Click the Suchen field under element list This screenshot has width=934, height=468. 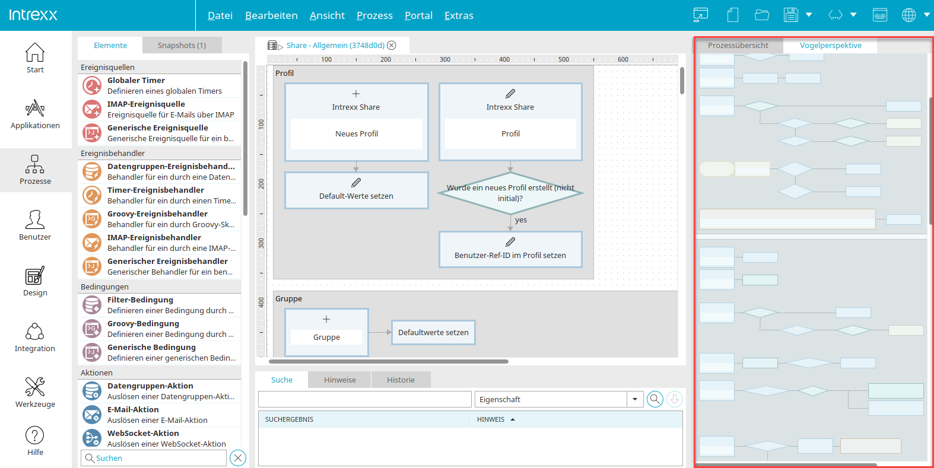click(x=154, y=458)
